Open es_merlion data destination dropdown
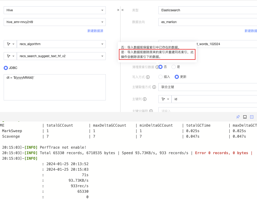 (x=208, y=22)
